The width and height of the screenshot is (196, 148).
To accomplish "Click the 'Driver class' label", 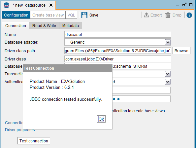I will 15,59.
